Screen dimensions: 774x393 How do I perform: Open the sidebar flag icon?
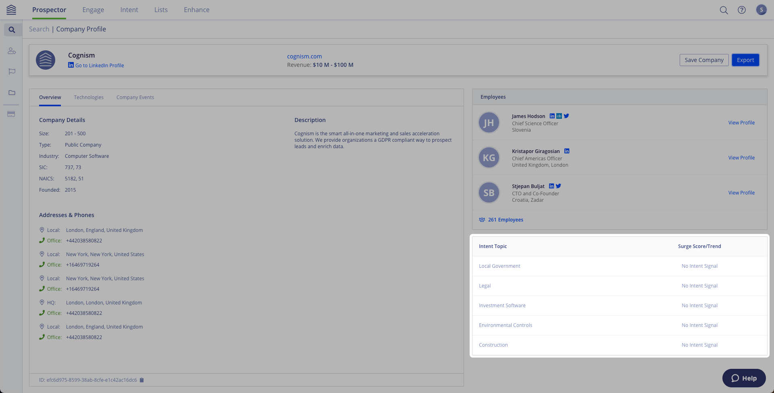(x=12, y=72)
